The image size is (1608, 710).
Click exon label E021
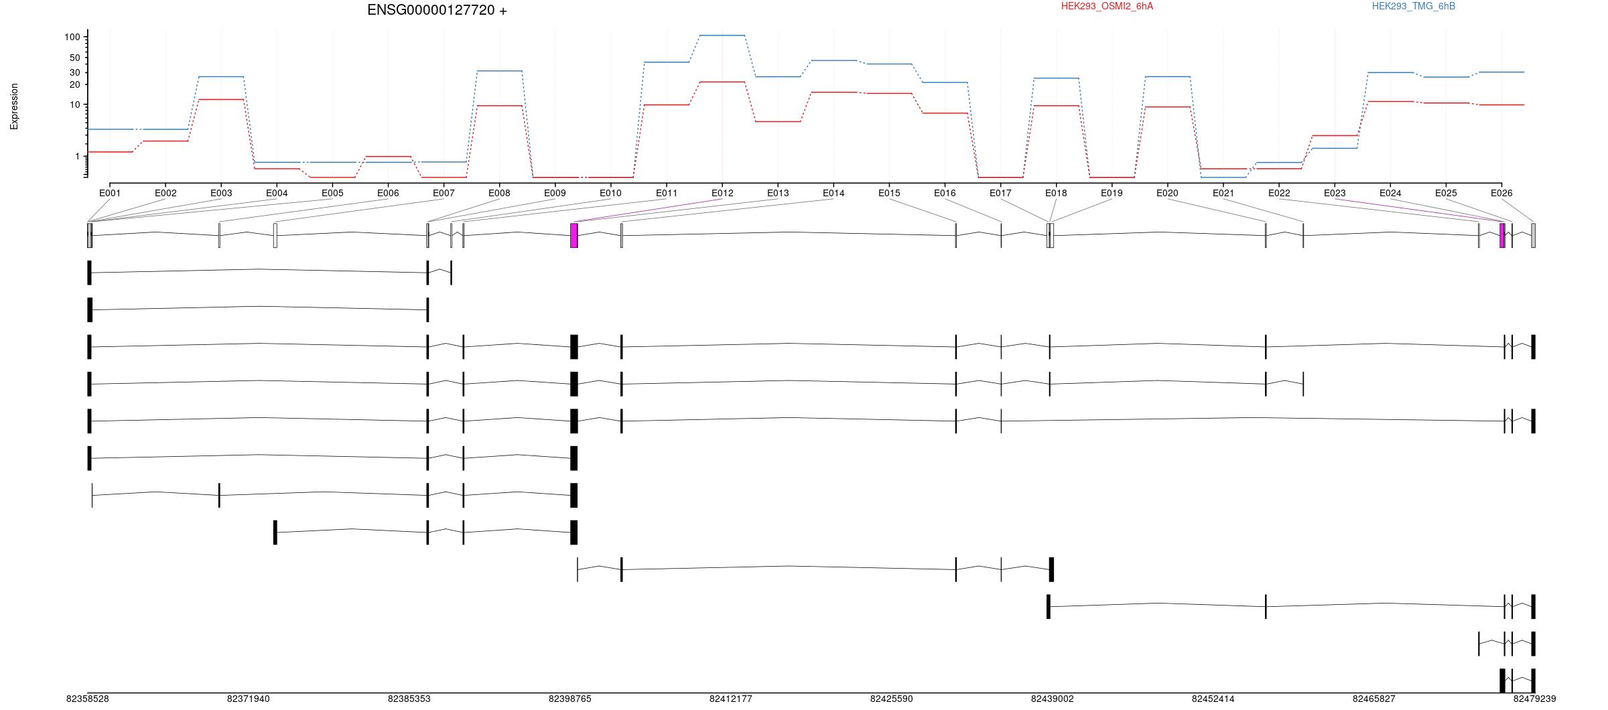[x=1223, y=194]
